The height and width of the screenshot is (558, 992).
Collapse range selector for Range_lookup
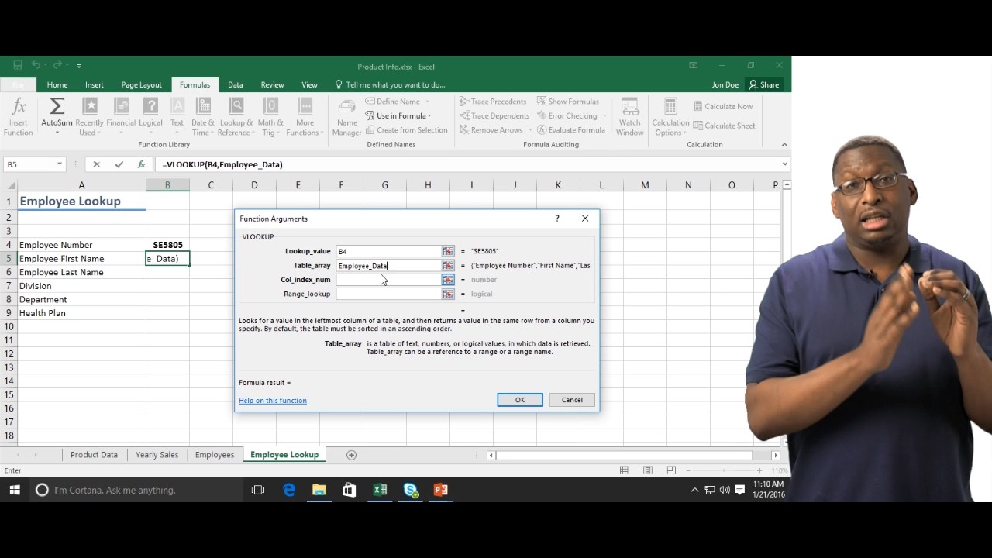(448, 294)
